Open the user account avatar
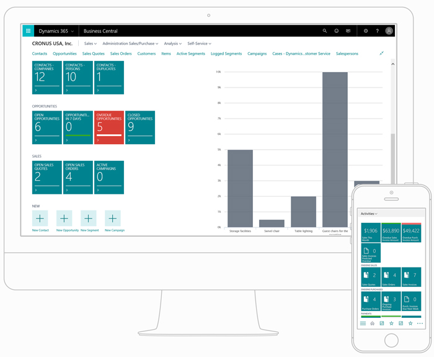Screen dimensions: 434x357 389,31
